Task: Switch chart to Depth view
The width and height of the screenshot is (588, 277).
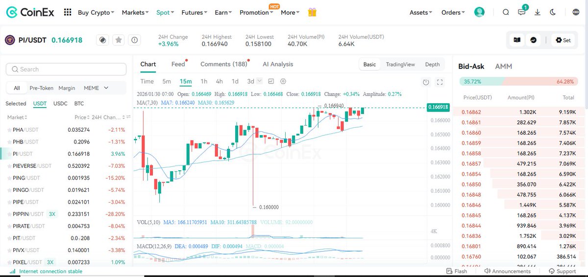Action: [432, 64]
